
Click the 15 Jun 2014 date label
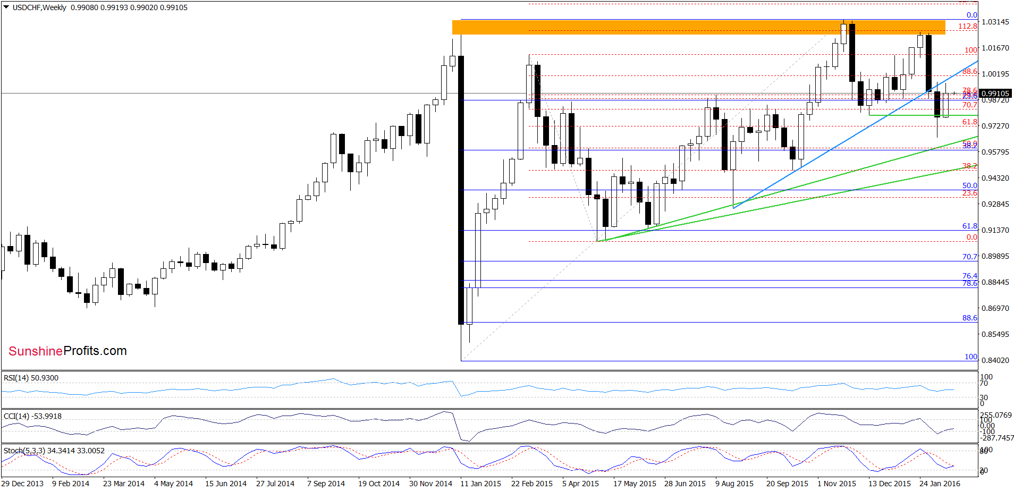pos(226,483)
